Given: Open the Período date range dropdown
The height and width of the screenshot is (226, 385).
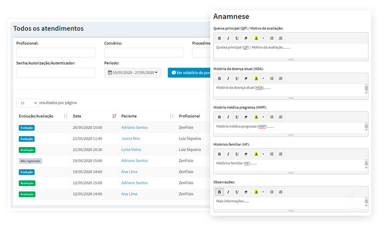Looking at the screenshot, I should point(133,73).
